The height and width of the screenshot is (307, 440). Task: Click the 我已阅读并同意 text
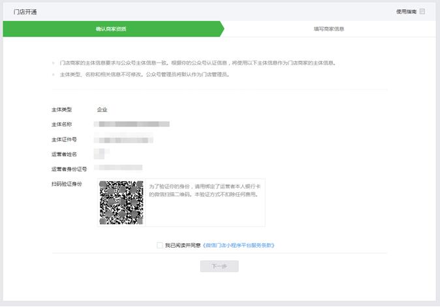[x=183, y=245]
